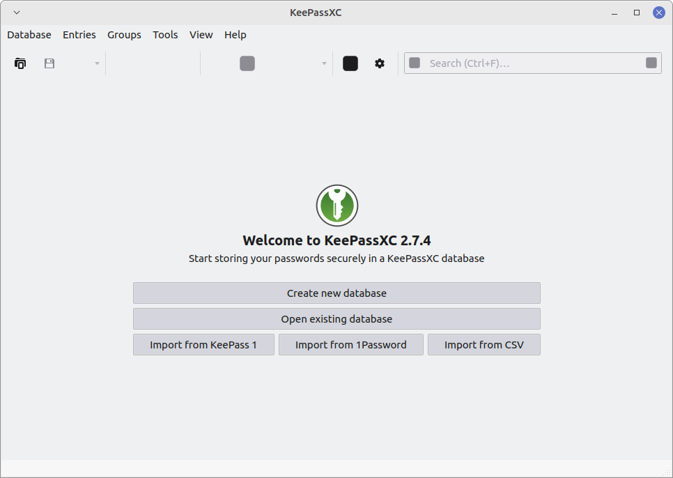Open application settings via the gear icon

pyautogui.click(x=379, y=63)
